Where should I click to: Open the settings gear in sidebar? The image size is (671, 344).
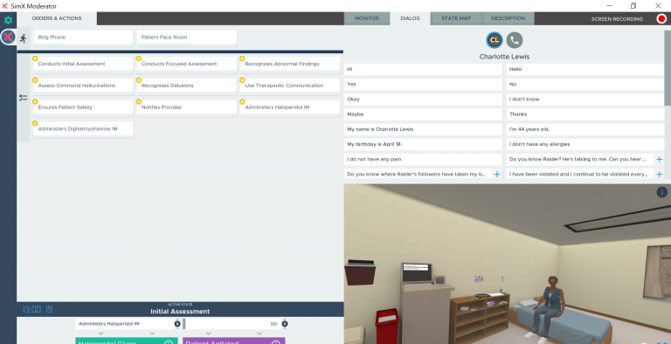(x=8, y=20)
